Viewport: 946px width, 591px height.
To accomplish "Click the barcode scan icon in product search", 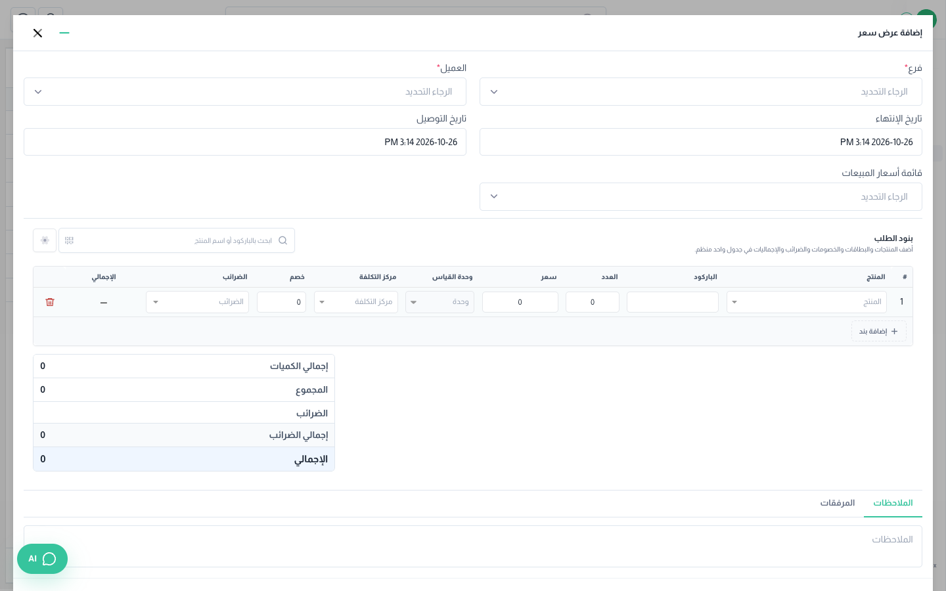I will coord(69,240).
